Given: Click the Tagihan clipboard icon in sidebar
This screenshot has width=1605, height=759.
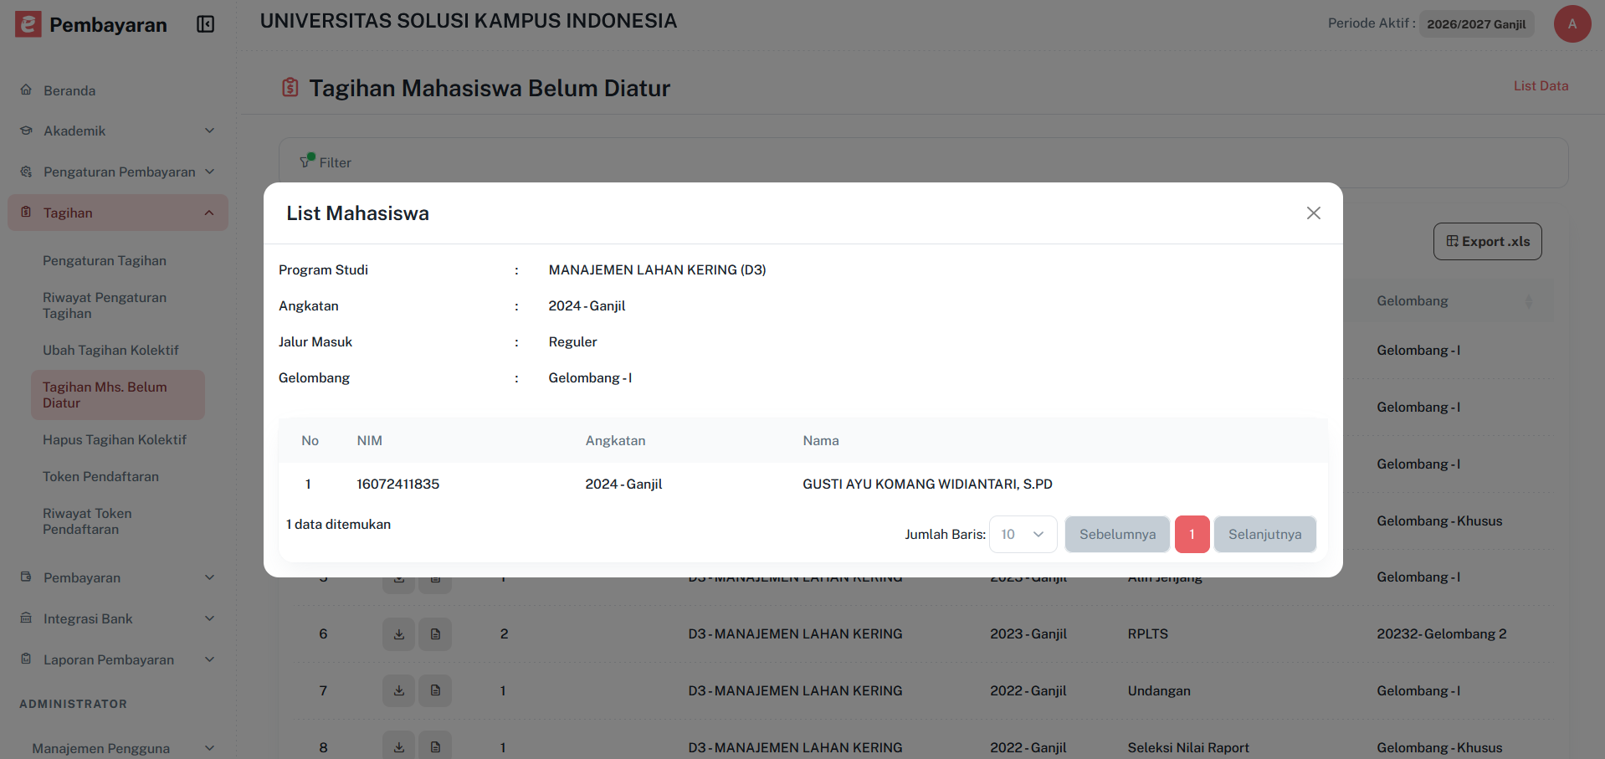Looking at the screenshot, I should coord(26,213).
